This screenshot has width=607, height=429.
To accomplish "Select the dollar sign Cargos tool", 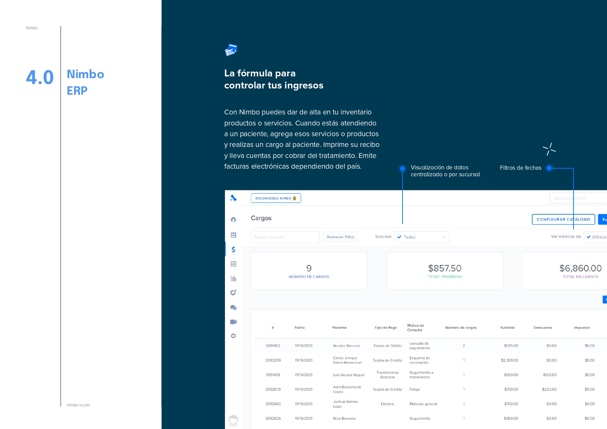I will coord(234,249).
